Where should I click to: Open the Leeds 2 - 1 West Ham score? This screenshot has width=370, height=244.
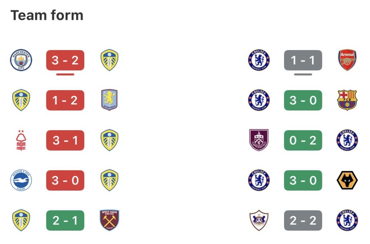click(65, 220)
